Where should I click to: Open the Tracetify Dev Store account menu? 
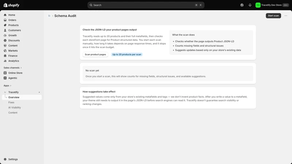click(x=272, y=5)
